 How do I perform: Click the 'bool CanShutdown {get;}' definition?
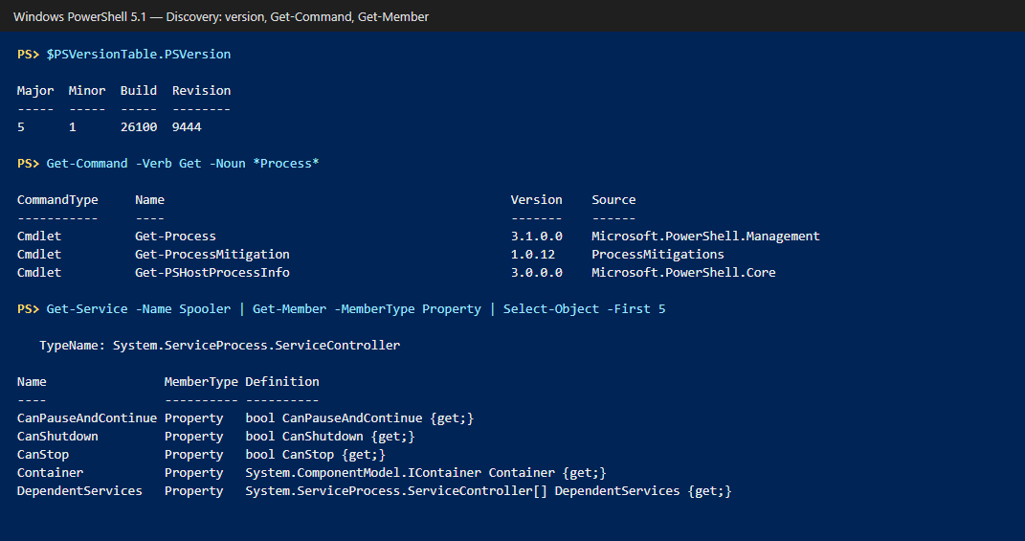pos(330,437)
